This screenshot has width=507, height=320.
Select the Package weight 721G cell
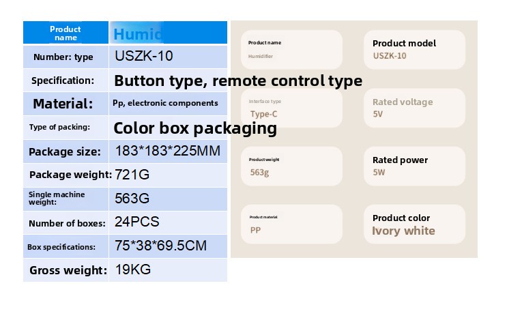click(x=132, y=175)
